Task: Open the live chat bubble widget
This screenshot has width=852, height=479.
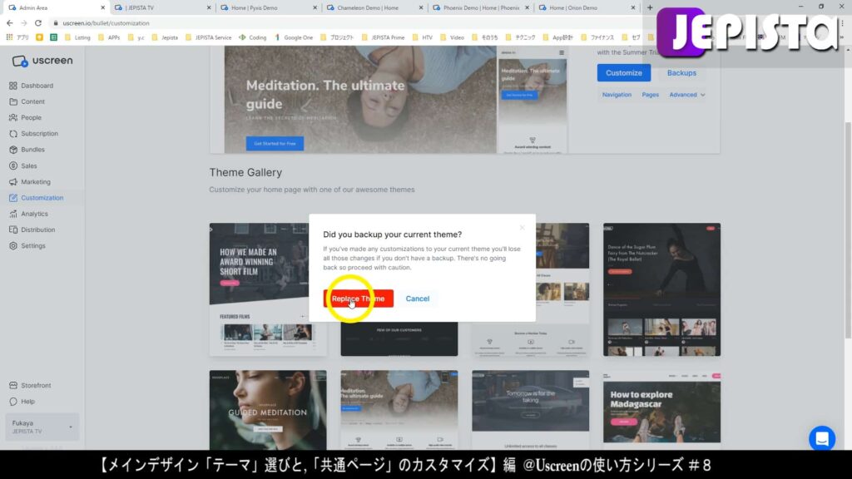Action: (822, 438)
